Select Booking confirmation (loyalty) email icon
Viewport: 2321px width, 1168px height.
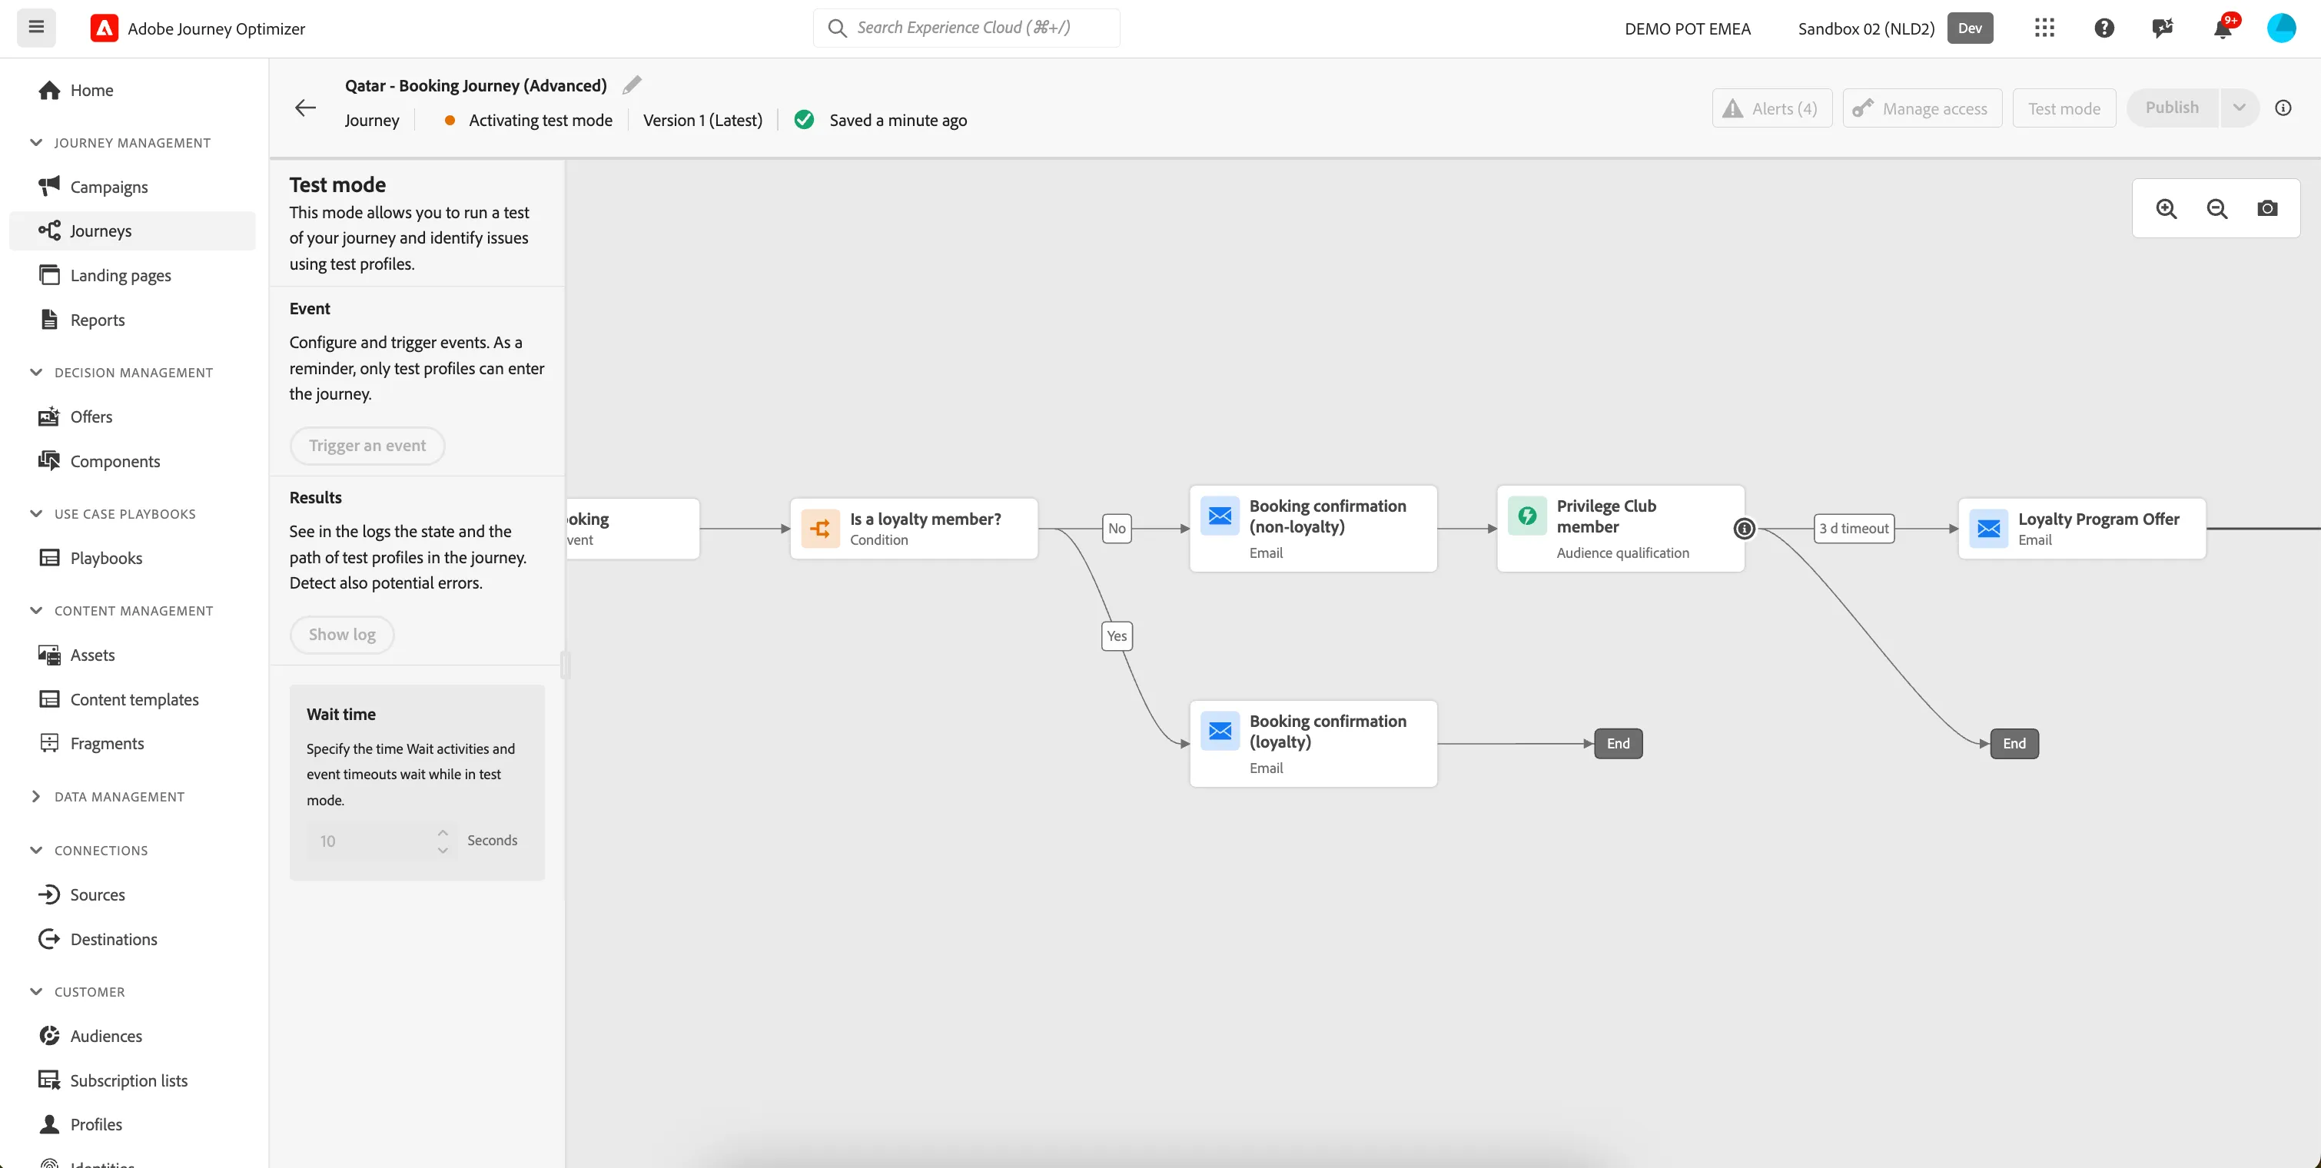1220,730
